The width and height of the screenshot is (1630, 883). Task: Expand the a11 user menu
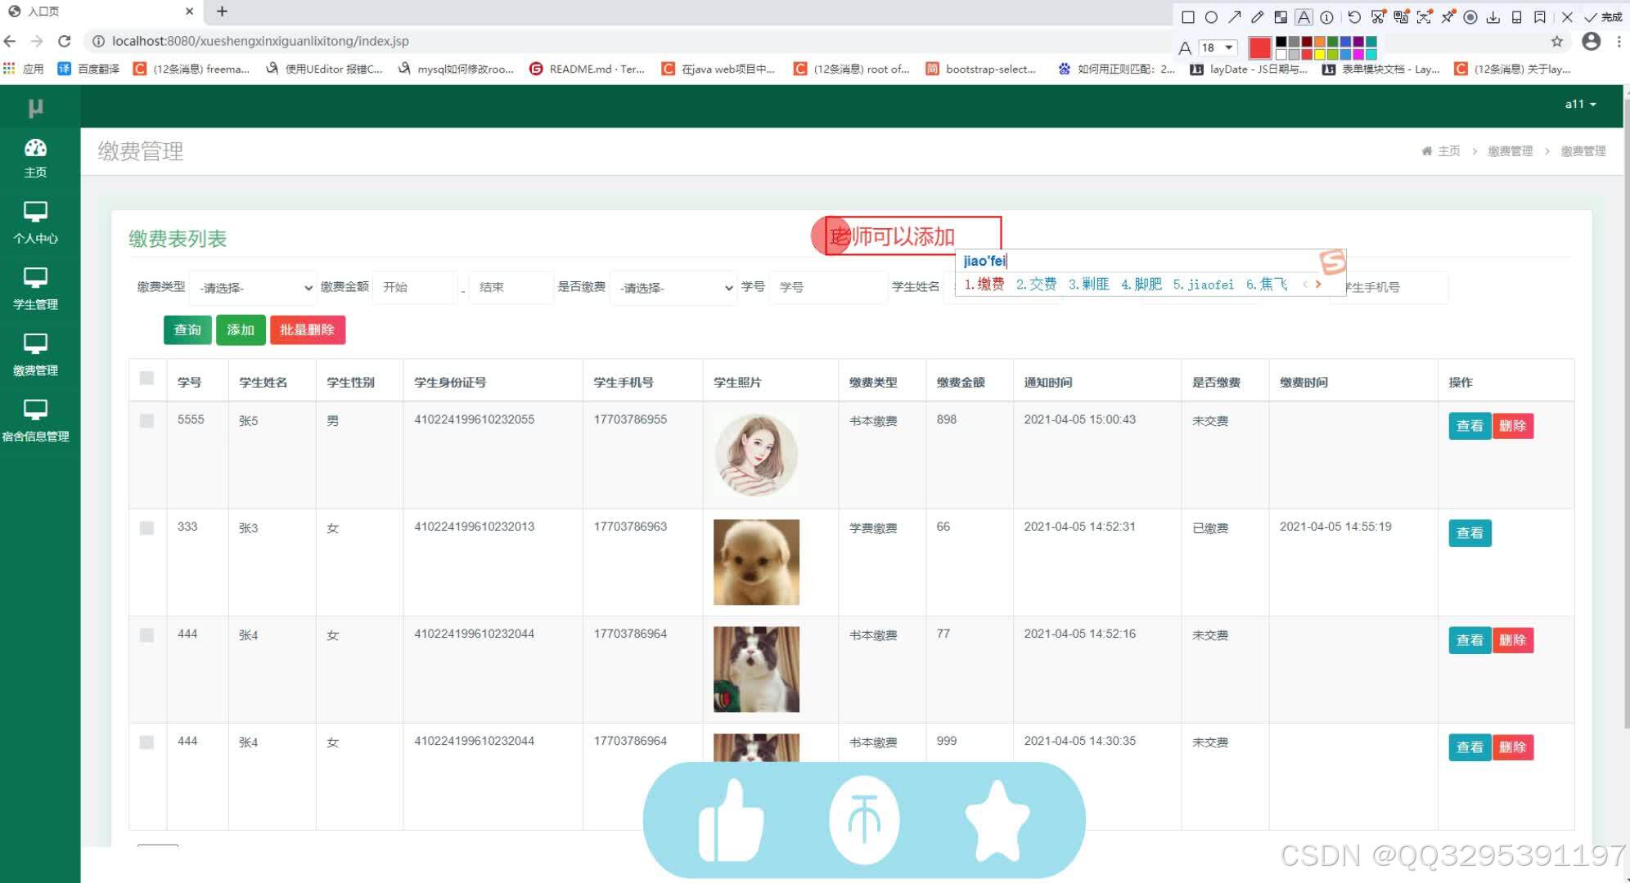point(1580,104)
